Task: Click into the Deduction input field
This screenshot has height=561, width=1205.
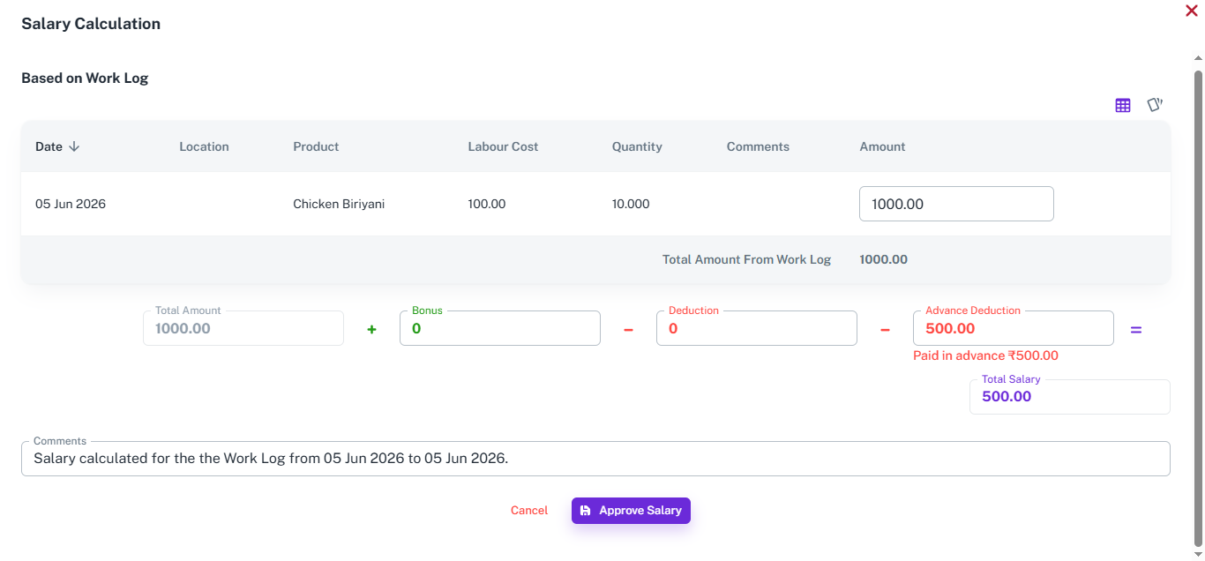Action: pyautogui.click(x=757, y=328)
